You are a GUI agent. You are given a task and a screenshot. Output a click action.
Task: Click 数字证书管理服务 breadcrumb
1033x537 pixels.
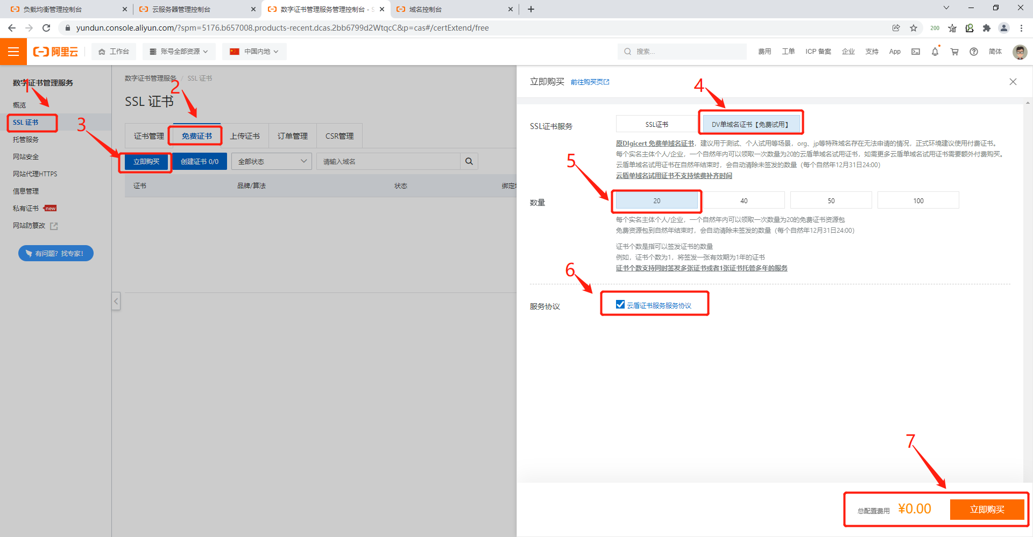(x=151, y=78)
